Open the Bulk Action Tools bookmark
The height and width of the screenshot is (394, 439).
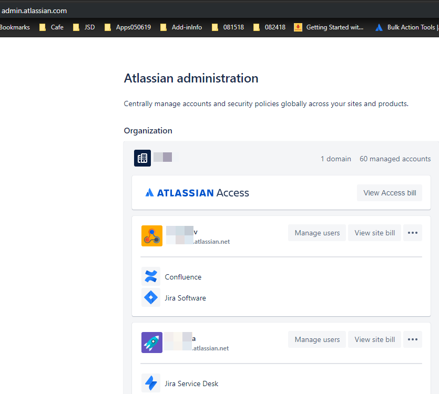tap(406, 27)
